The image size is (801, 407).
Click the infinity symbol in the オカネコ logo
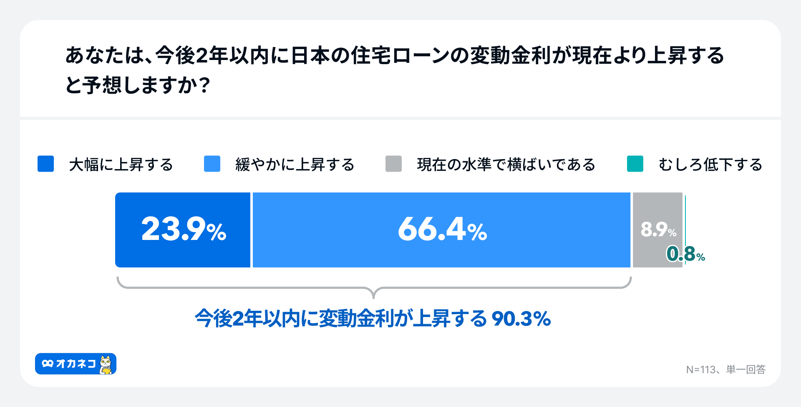(x=48, y=364)
